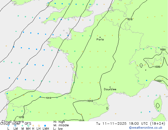Viewport: 168px width, 130px height.
Task: Open the weatheronline.co.uk copyright link
Action: (146, 128)
